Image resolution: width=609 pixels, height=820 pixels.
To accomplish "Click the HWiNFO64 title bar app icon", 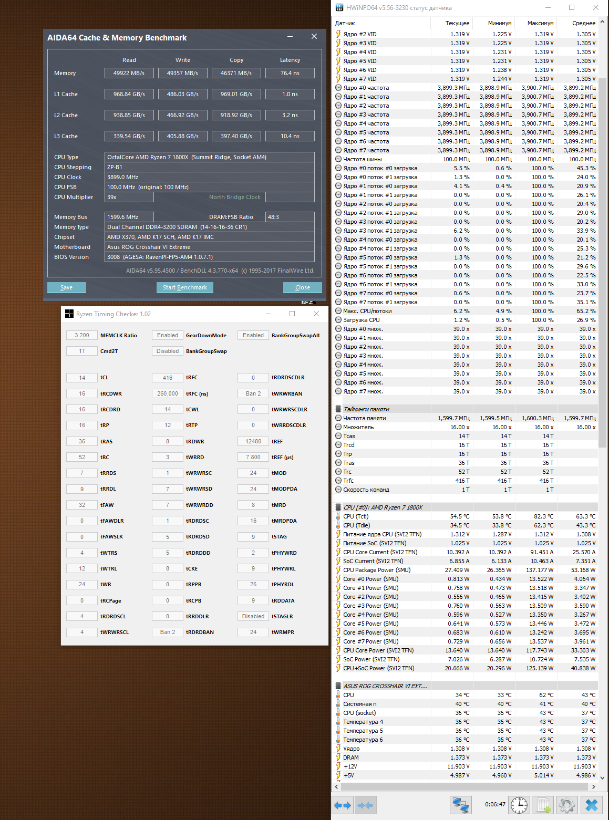I will [339, 7].
